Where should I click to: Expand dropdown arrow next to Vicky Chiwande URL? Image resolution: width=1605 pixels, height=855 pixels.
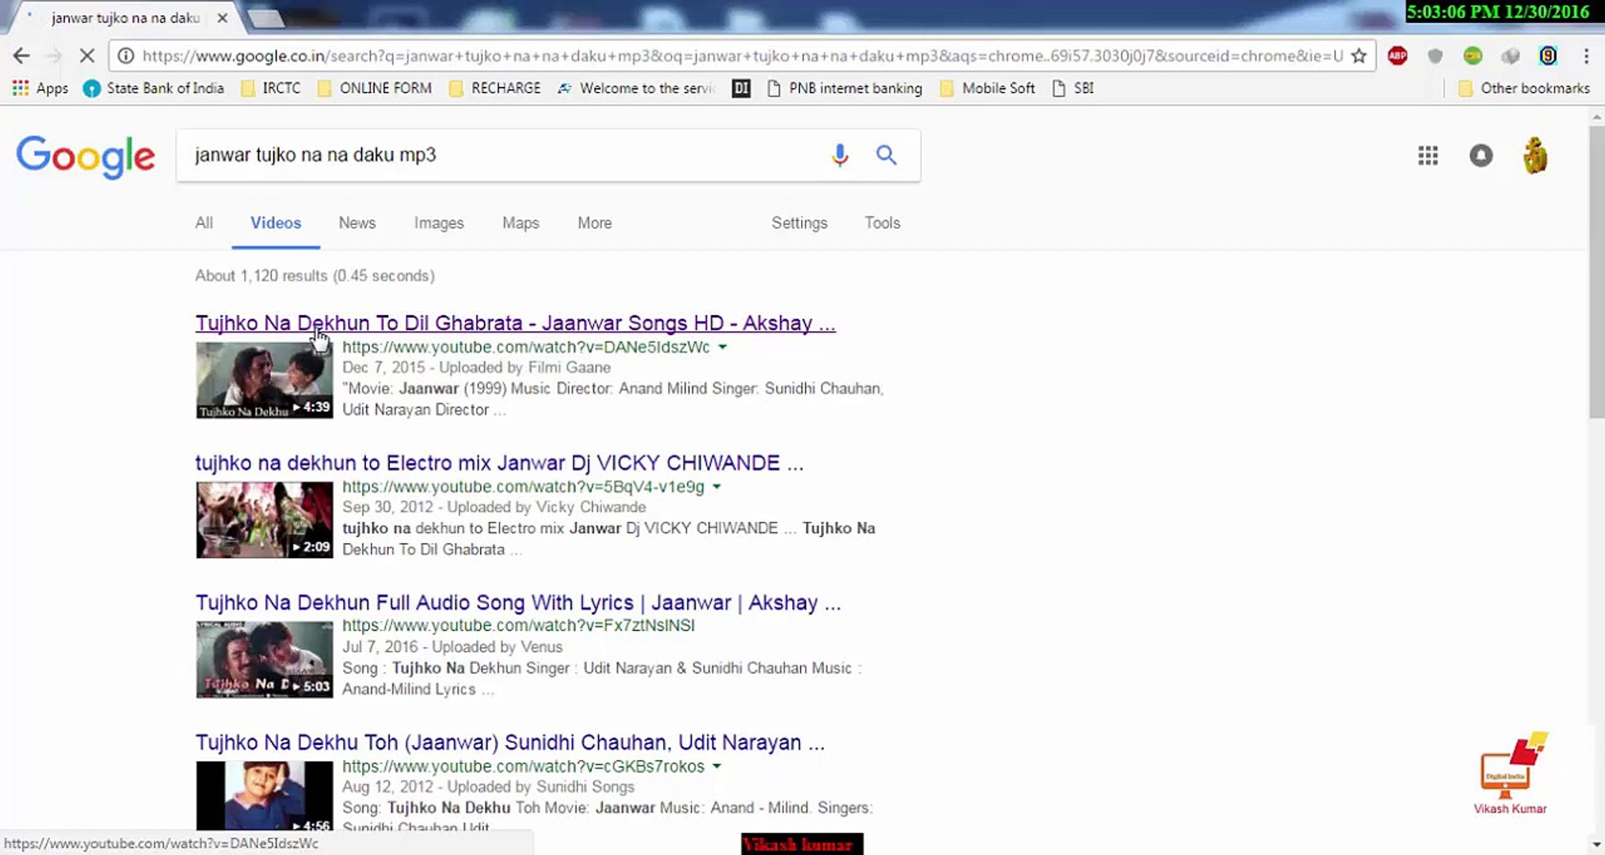click(717, 487)
